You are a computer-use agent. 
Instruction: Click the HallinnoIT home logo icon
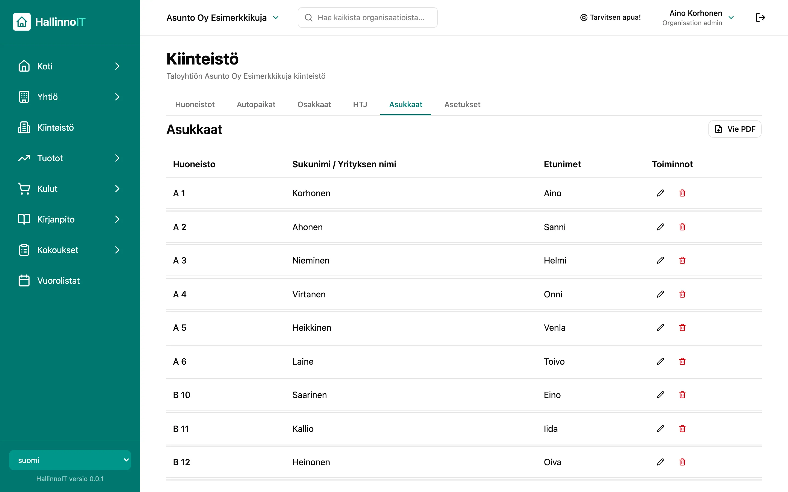[22, 22]
